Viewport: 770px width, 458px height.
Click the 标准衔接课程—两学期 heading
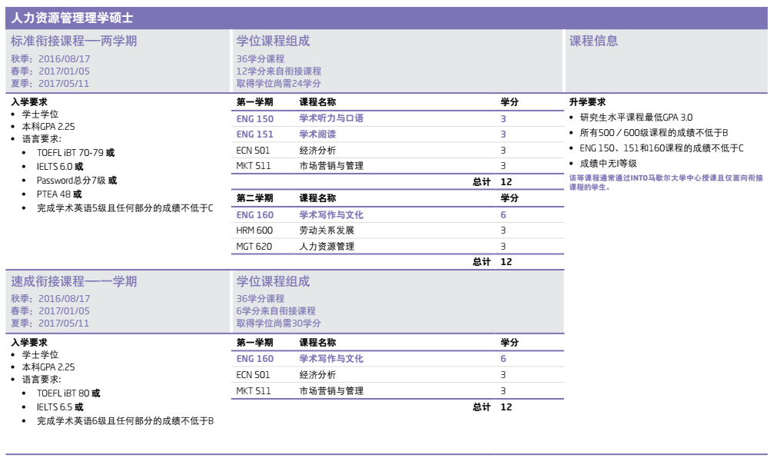coord(74,41)
